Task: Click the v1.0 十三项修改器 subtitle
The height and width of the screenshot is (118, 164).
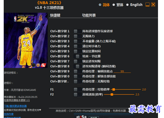Action: tap(49, 8)
